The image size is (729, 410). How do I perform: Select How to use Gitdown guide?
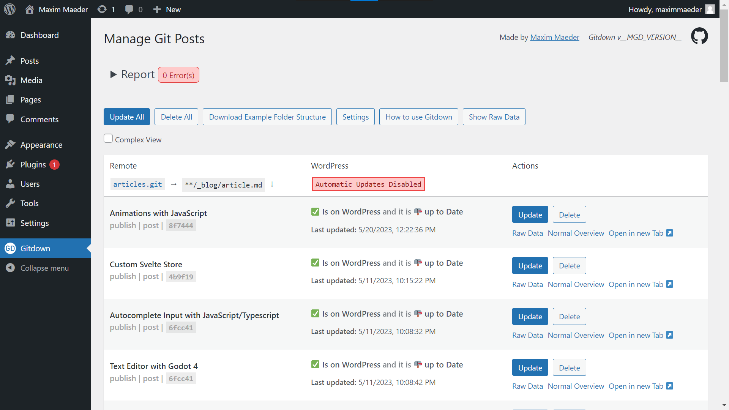(418, 117)
